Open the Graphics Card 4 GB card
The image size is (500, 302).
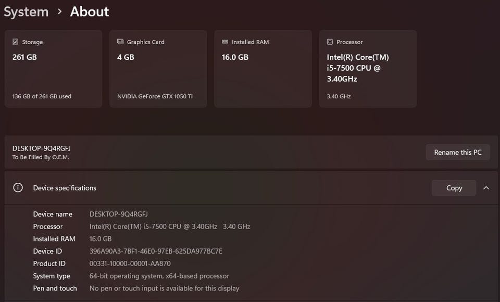[158, 69]
